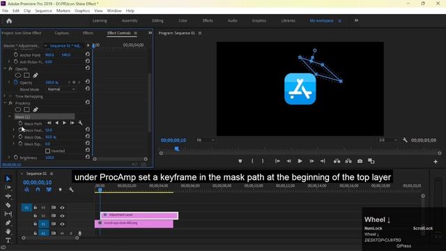The width and height of the screenshot is (446, 251).
Task: Open the Markers menu
Action: (63, 10)
